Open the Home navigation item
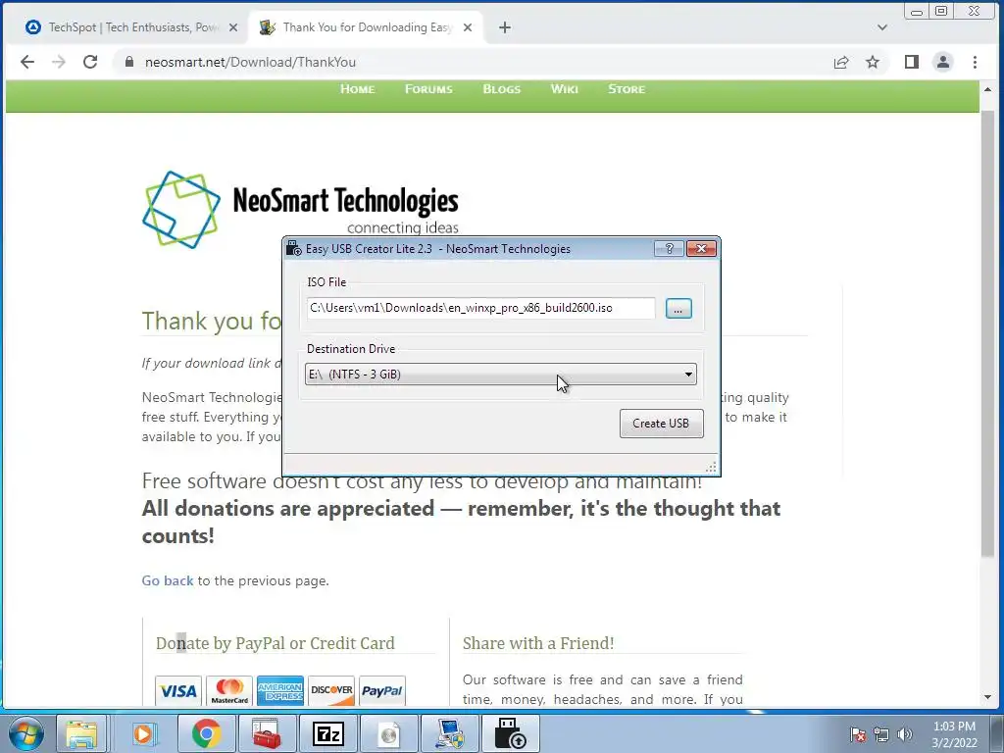1004x753 pixels. click(x=357, y=89)
